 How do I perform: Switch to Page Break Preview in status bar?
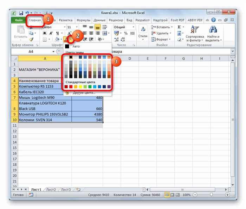click(177, 195)
